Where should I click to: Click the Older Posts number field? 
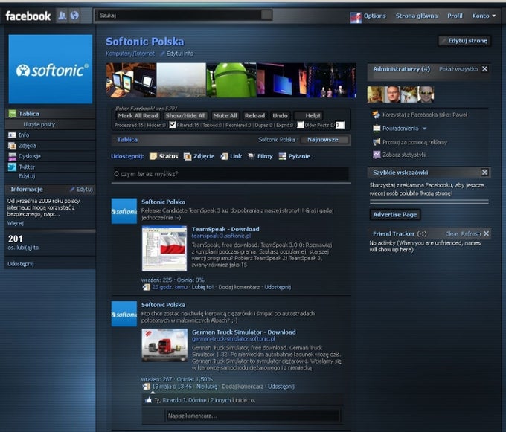point(340,125)
